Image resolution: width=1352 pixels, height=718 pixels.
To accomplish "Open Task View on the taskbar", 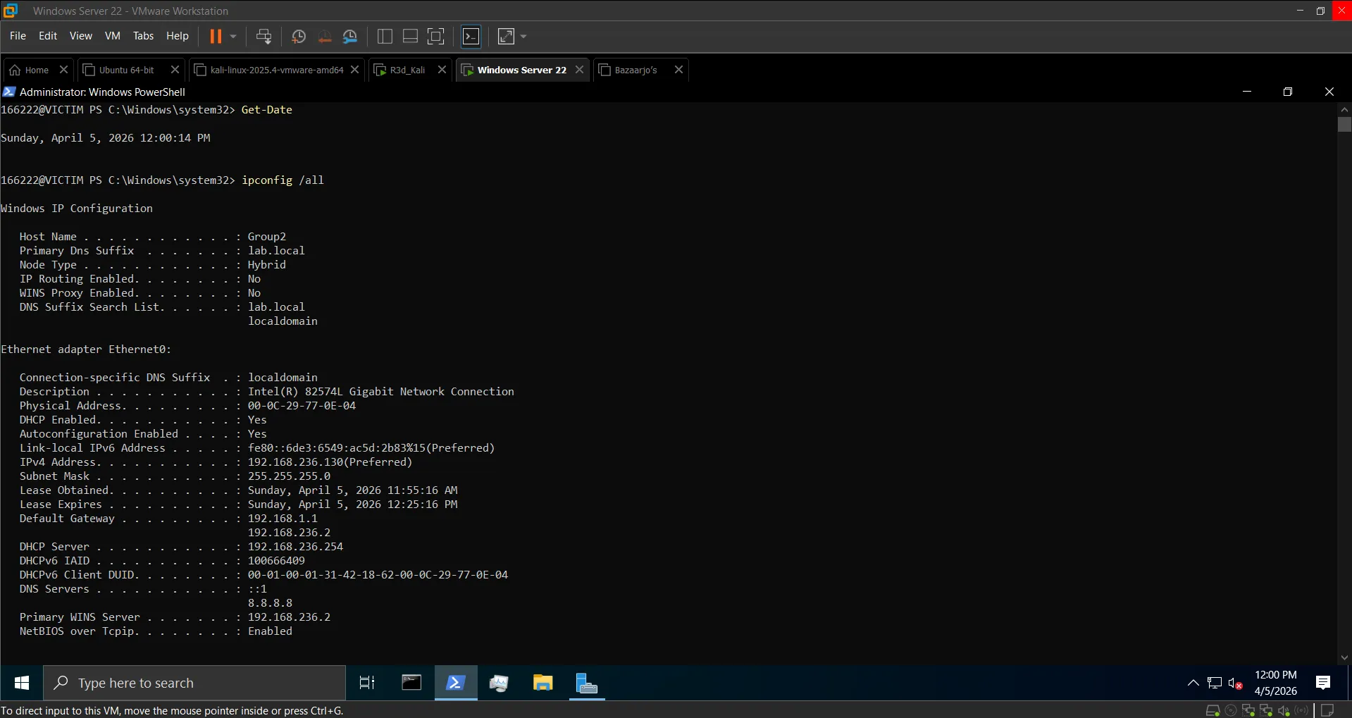I will pyautogui.click(x=367, y=683).
